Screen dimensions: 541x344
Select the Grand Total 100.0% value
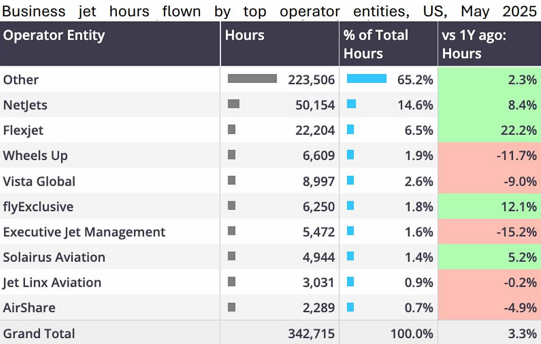tap(411, 334)
